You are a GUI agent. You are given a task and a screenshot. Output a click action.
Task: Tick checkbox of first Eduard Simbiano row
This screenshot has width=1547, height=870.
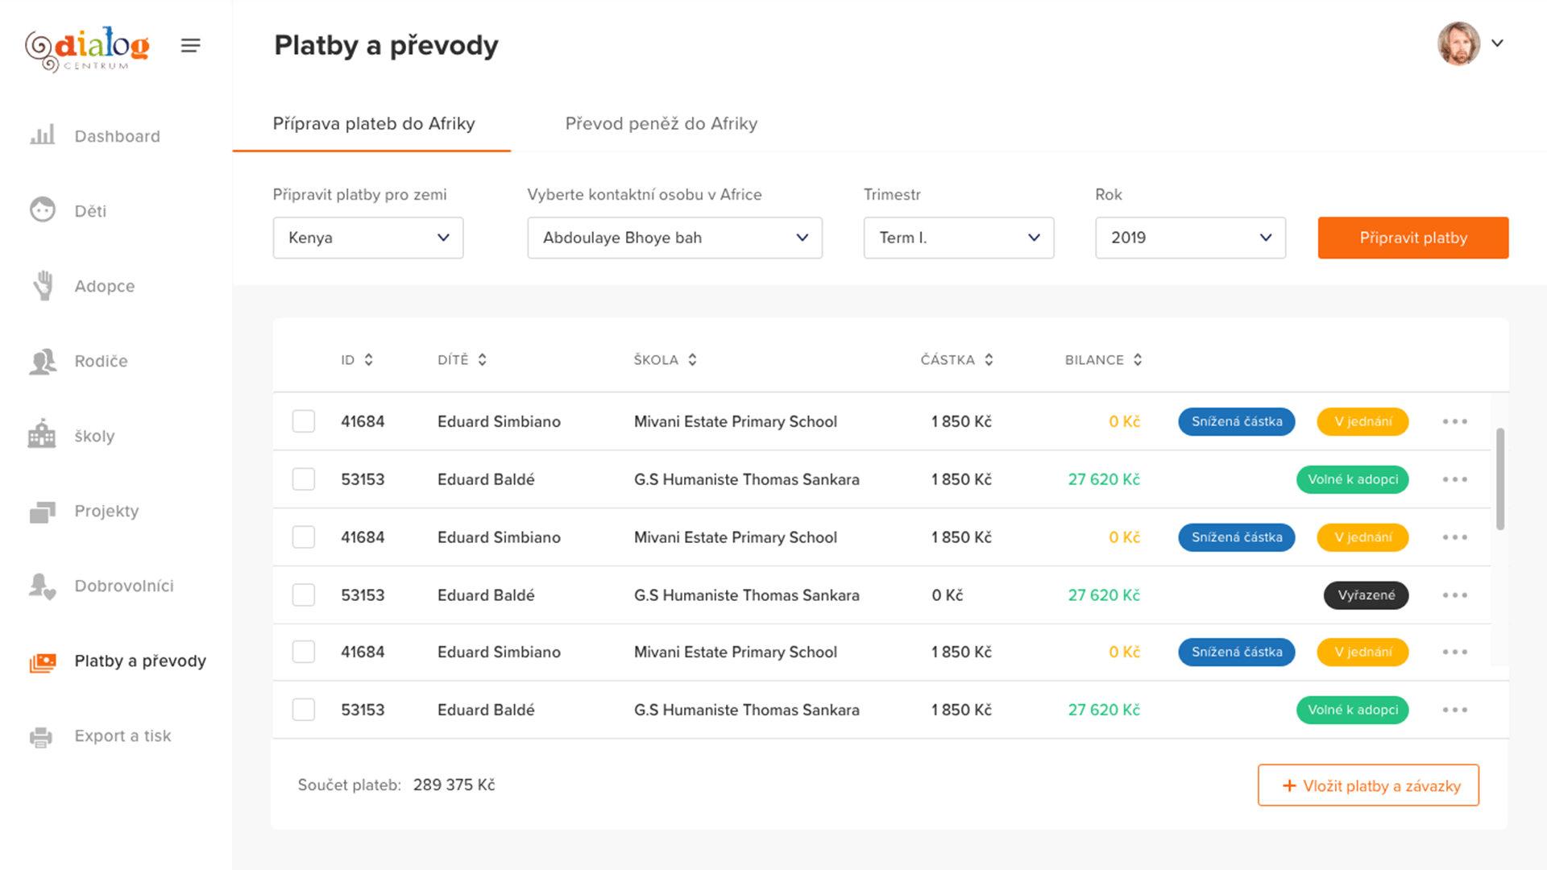(304, 421)
